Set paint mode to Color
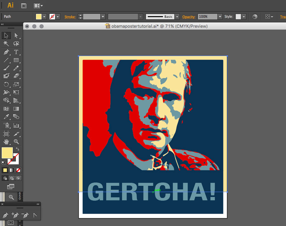 coord(5,170)
